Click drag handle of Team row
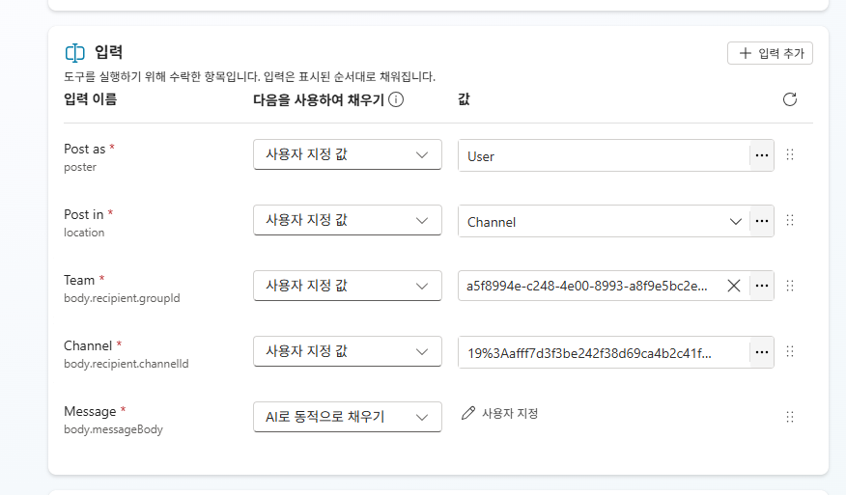 tap(790, 286)
